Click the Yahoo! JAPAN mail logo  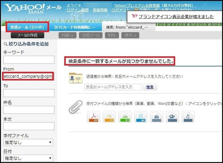click(x=33, y=9)
